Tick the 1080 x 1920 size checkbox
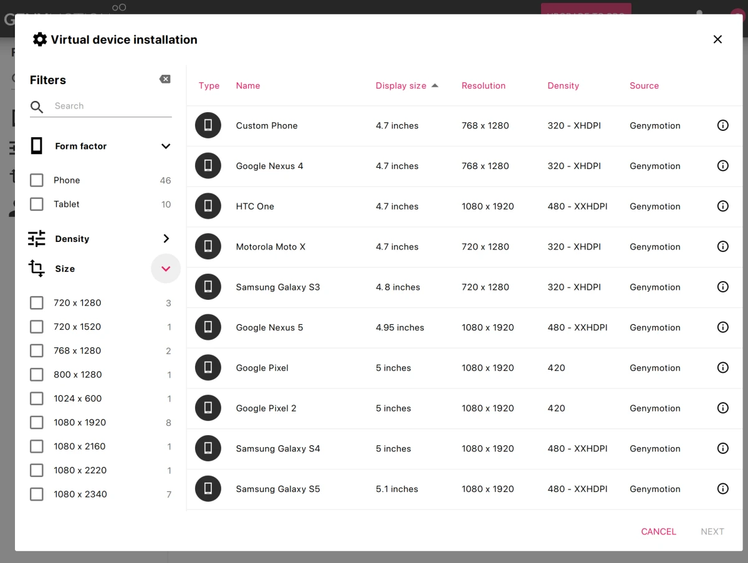 click(x=37, y=423)
